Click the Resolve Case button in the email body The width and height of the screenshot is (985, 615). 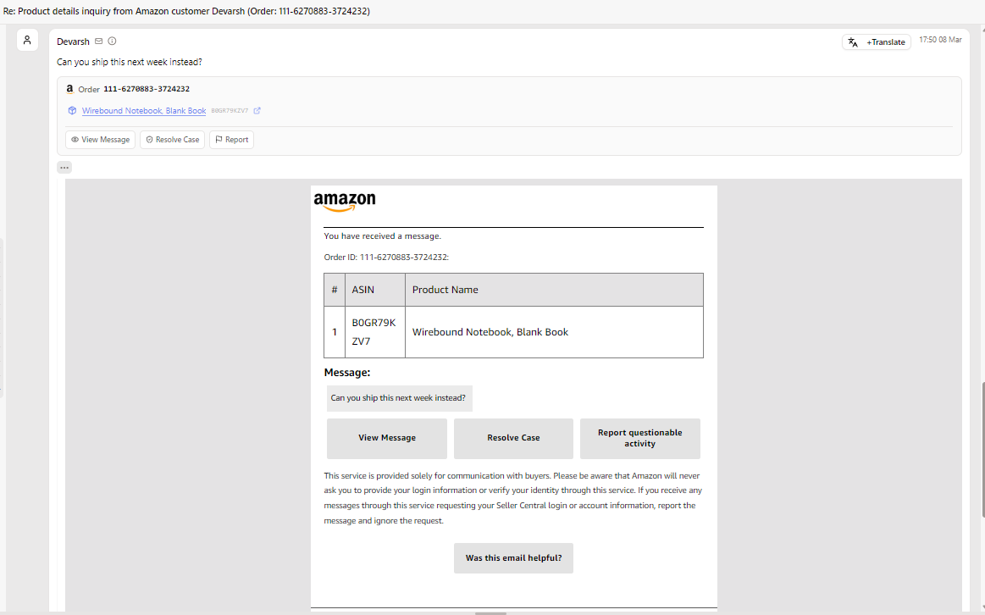coord(513,438)
